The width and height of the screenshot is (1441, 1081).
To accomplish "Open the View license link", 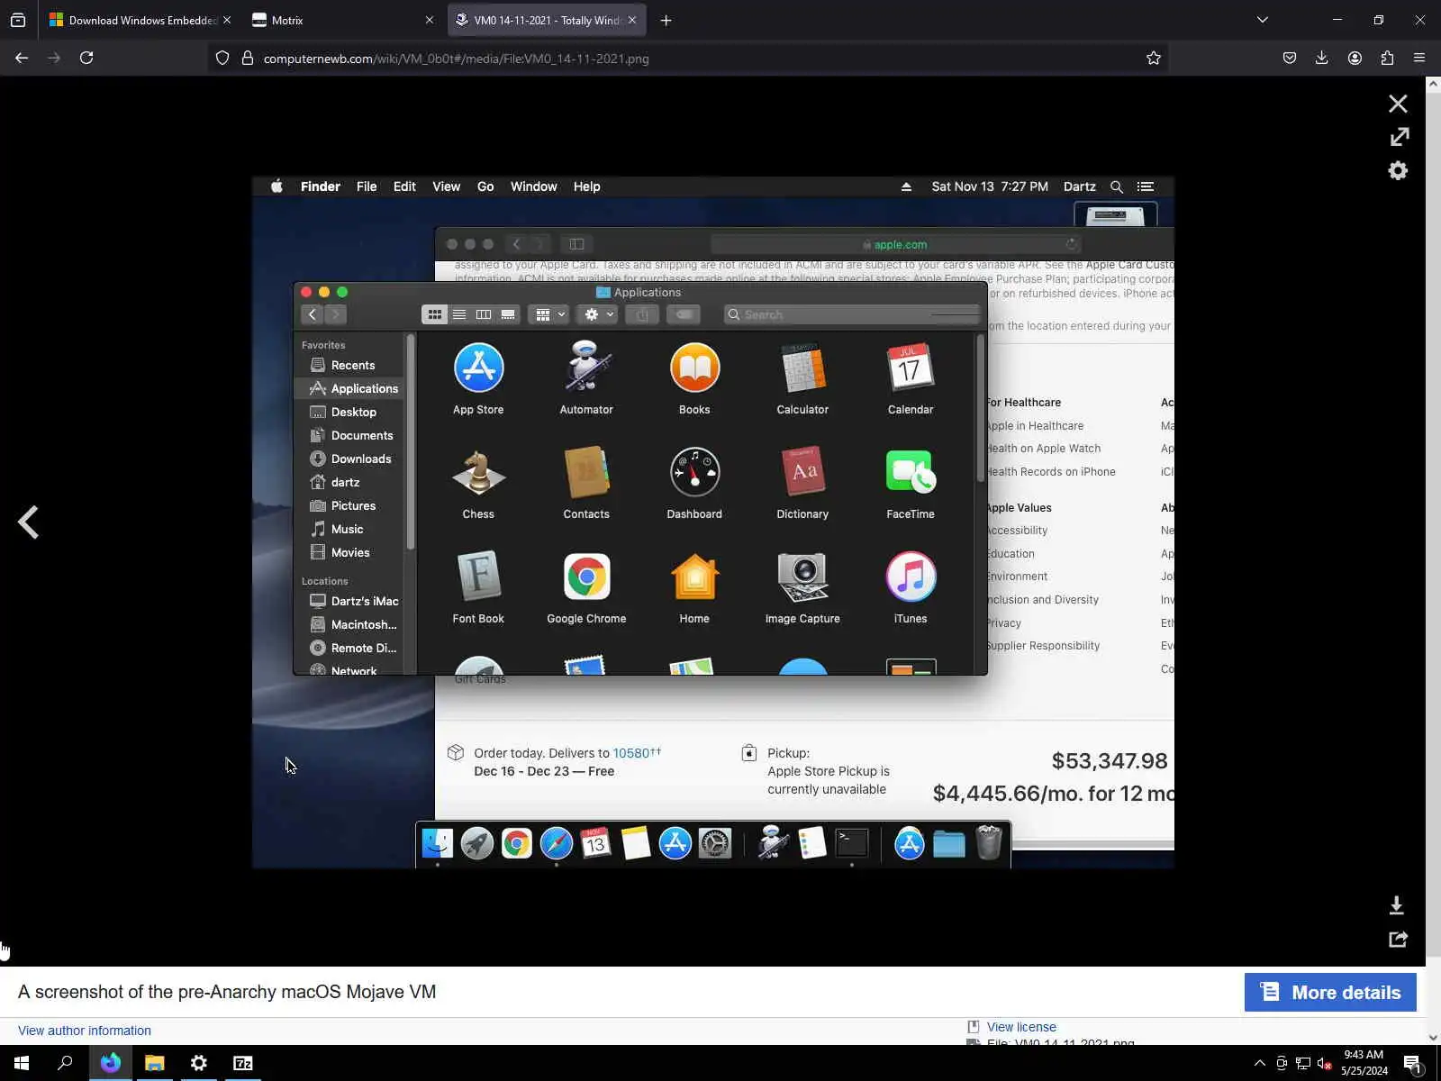I will point(1021,1027).
